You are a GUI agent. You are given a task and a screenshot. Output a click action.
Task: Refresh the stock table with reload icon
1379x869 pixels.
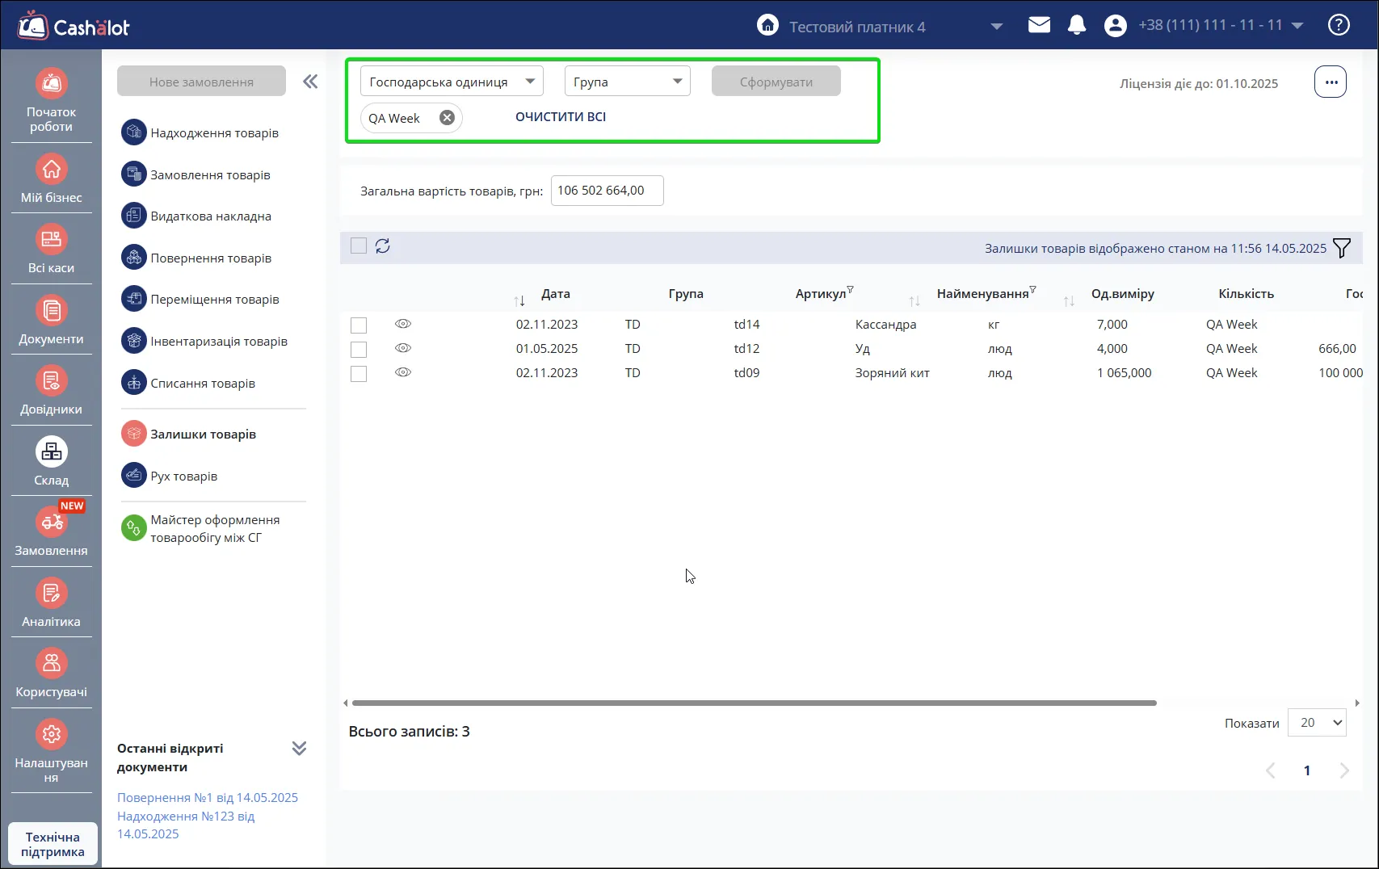(383, 246)
